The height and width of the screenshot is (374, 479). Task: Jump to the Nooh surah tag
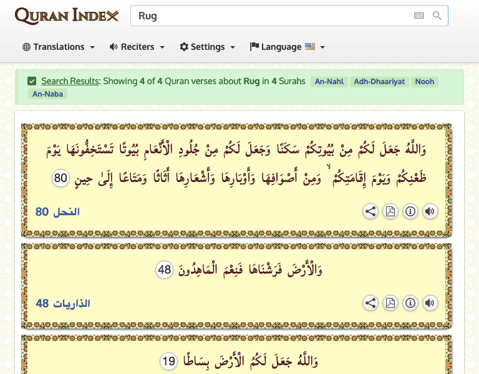425,82
